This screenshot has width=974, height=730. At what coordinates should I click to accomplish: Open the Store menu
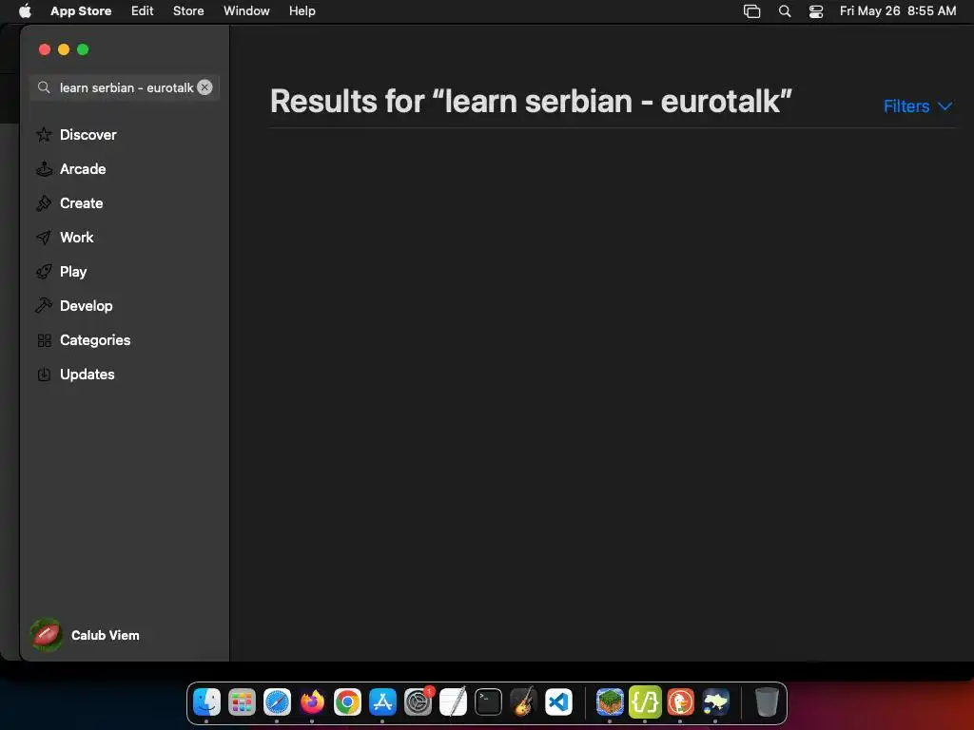pos(188,10)
